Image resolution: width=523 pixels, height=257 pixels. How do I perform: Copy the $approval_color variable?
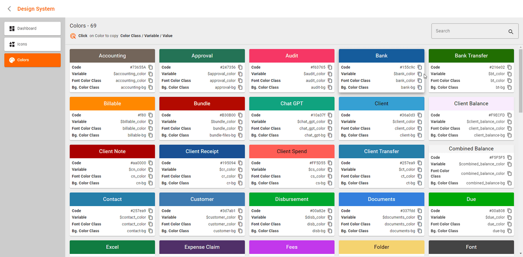click(240, 74)
